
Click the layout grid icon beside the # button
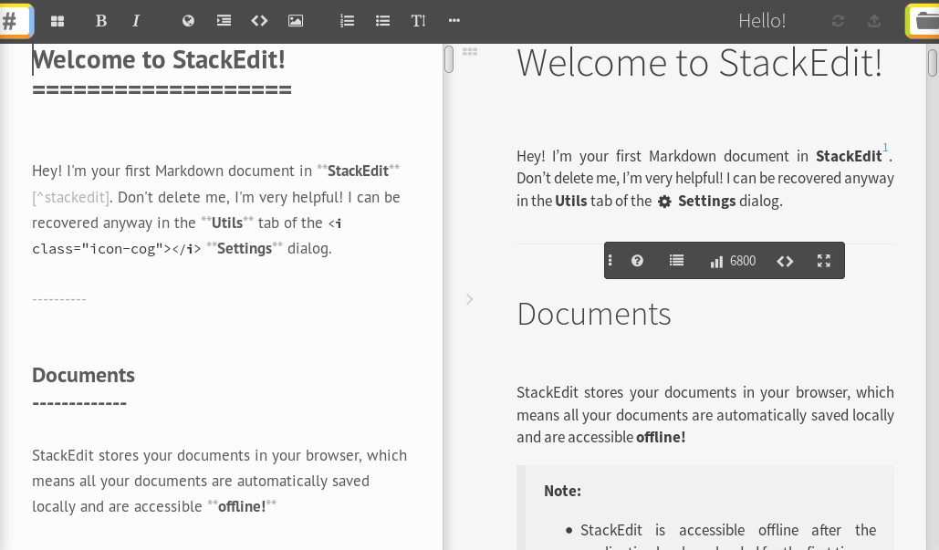click(57, 21)
